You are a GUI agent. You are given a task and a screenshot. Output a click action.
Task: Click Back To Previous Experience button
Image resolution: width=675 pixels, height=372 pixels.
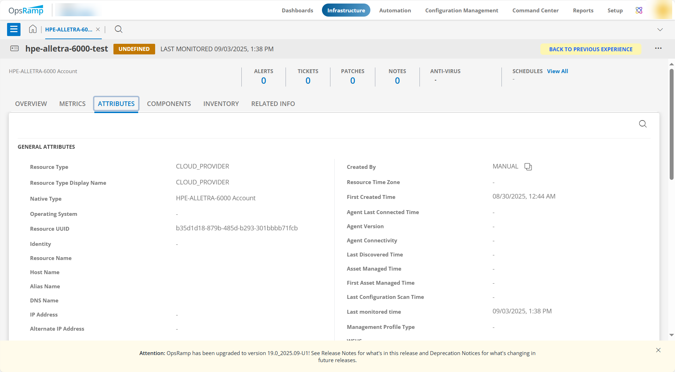(591, 49)
